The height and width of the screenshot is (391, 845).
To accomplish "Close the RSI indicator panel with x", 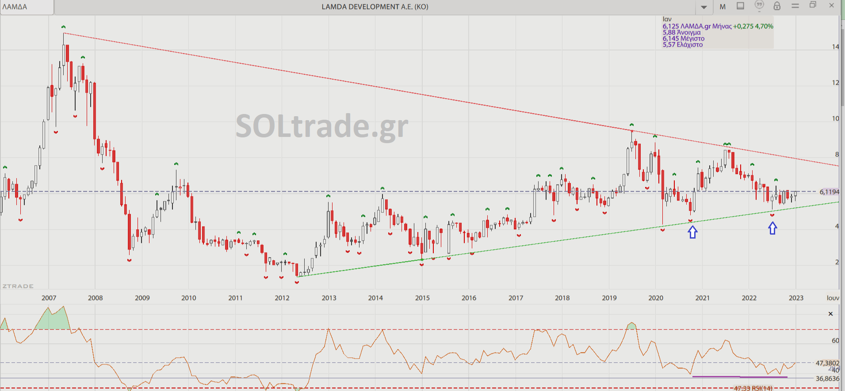I will coord(830,314).
